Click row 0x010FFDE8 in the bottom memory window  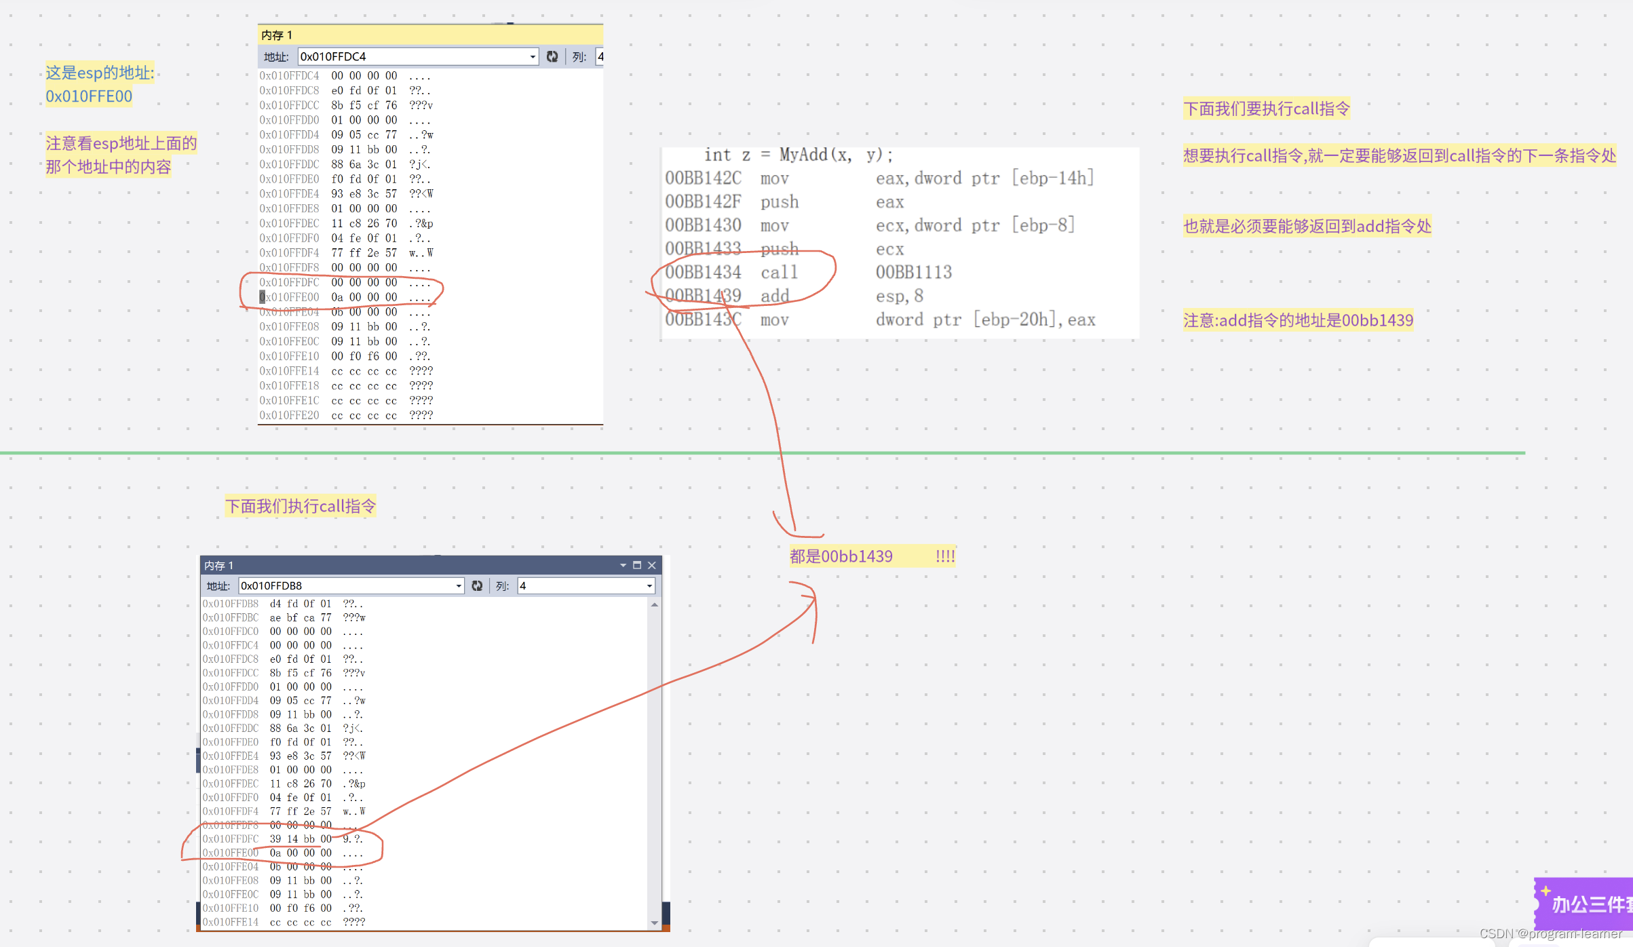click(283, 770)
